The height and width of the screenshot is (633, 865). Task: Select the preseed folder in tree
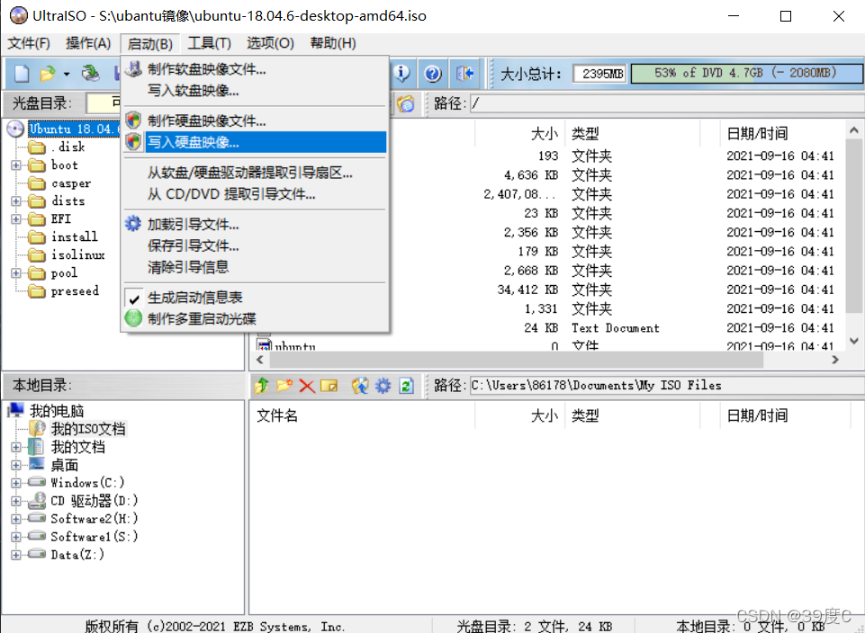click(75, 291)
